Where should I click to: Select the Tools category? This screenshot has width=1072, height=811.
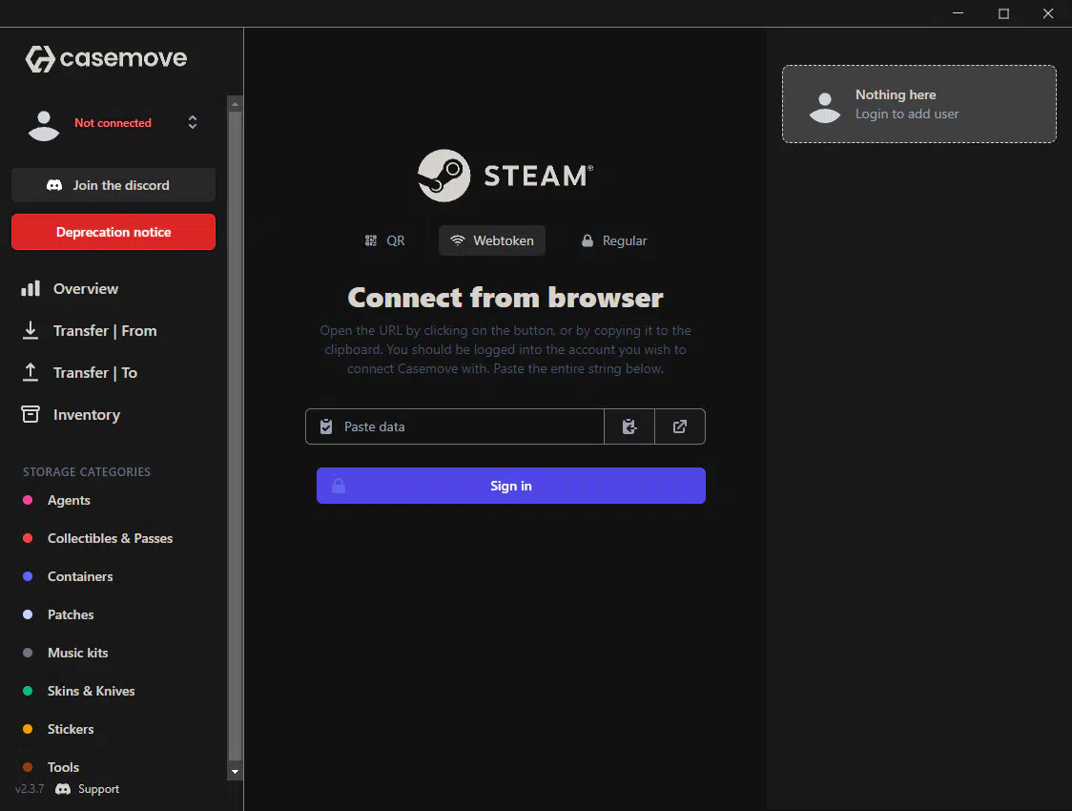pos(63,767)
